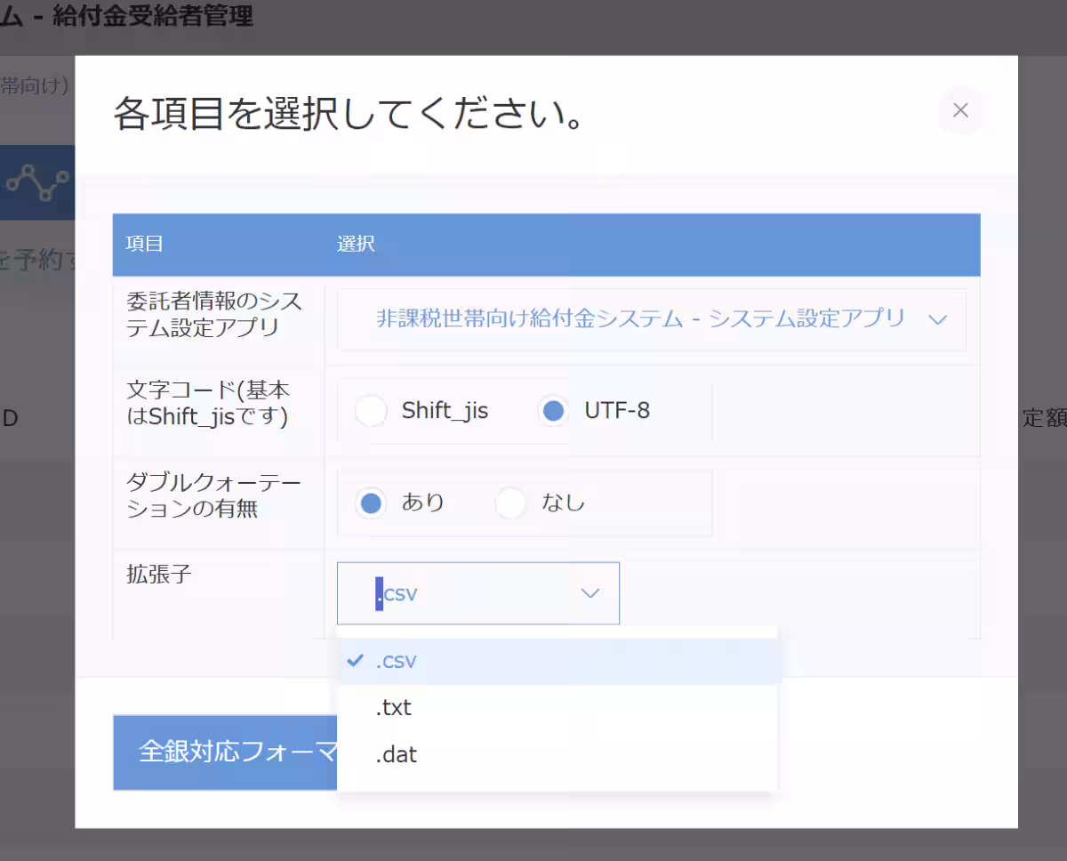Screen dimensions: 1067x861
Task: Click the checkmark icon beside .csv
Action: 356,661
